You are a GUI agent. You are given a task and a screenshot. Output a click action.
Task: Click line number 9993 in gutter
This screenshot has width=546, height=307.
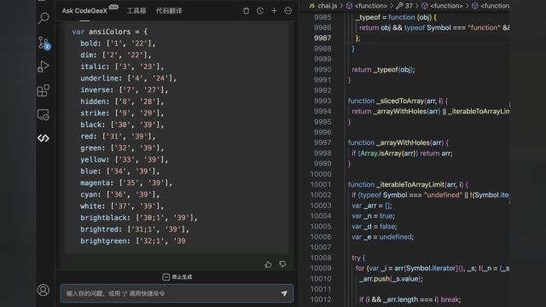pos(322,101)
